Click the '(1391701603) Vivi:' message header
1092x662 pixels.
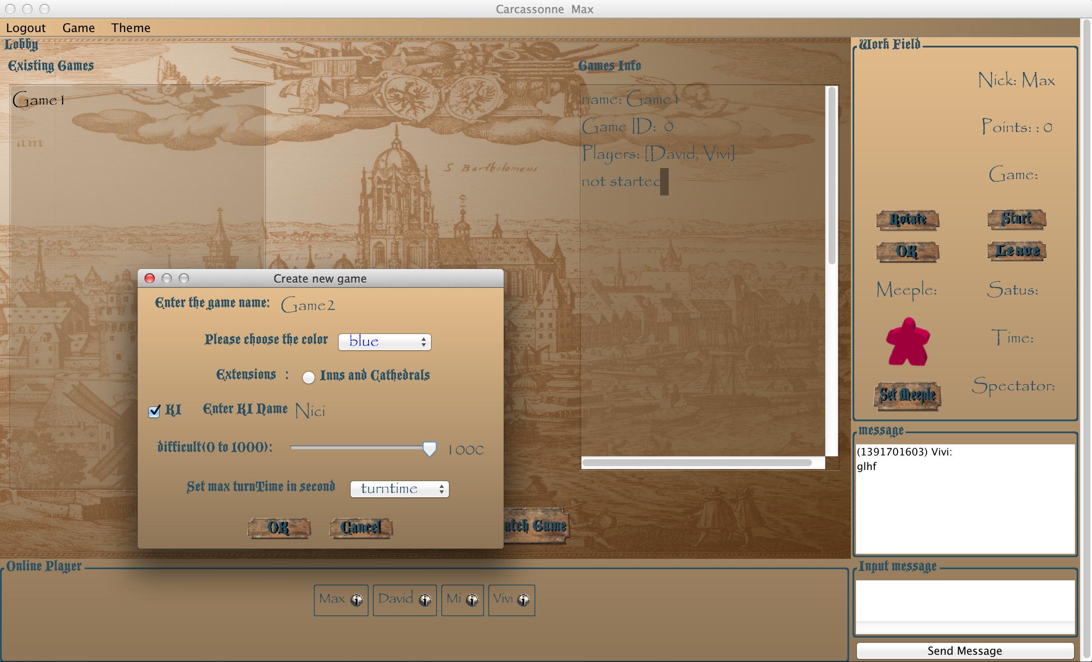(904, 452)
